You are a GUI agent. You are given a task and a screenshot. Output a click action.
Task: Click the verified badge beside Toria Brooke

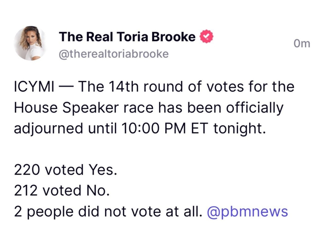click(x=207, y=37)
